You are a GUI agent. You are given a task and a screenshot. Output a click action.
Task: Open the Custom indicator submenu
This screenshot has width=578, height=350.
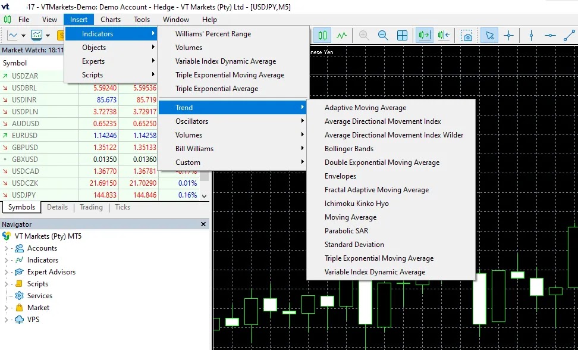[x=233, y=162]
